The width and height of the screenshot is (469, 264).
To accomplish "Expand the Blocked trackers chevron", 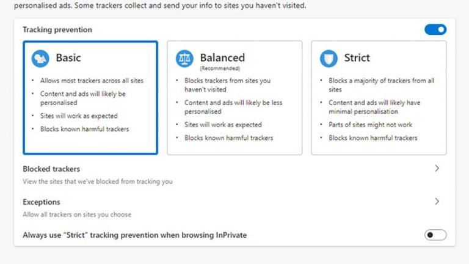I will [437, 169].
